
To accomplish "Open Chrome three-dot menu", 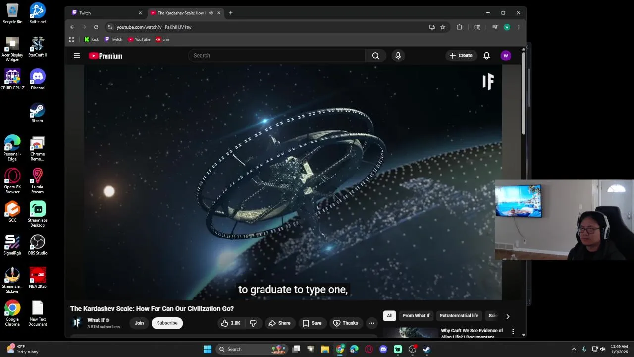I will [519, 27].
